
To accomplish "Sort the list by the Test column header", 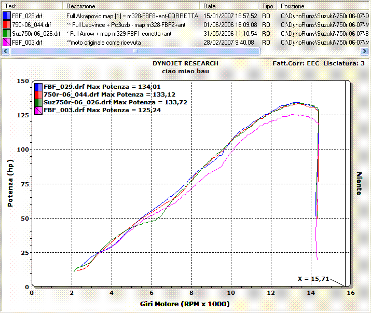I will point(32,6).
